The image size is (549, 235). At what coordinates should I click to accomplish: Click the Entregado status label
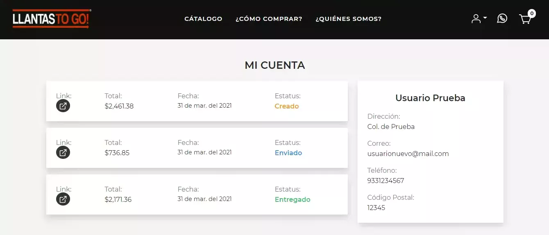[292, 200]
